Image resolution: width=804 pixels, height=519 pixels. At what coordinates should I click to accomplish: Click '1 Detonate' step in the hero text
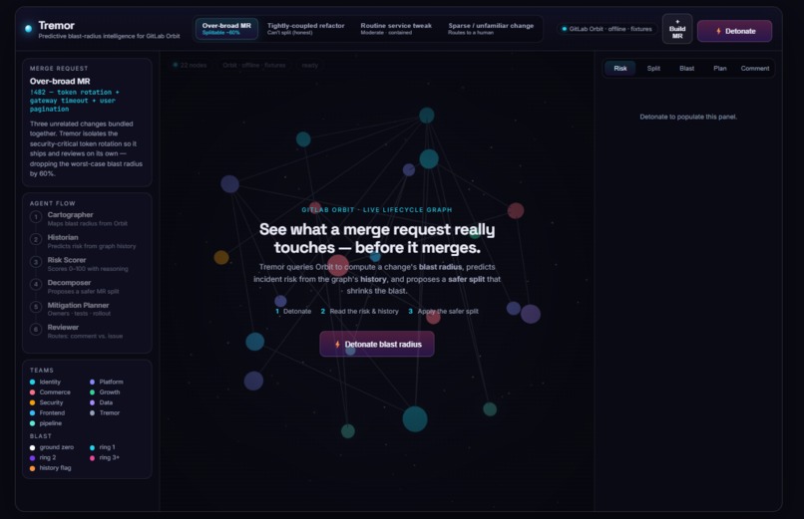293,311
